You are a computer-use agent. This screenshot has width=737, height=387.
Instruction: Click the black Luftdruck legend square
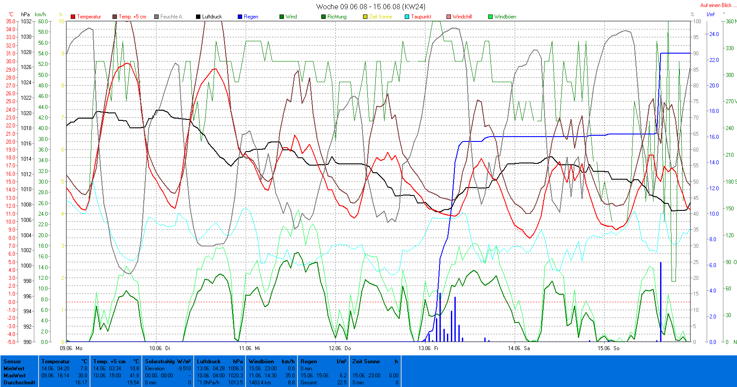tap(198, 17)
